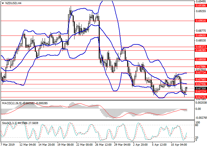The height and width of the screenshot is (148, 207).
Task: Click the NZDUSD,H4 chart title label
Action: pyautogui.click(x=11, y=3)
